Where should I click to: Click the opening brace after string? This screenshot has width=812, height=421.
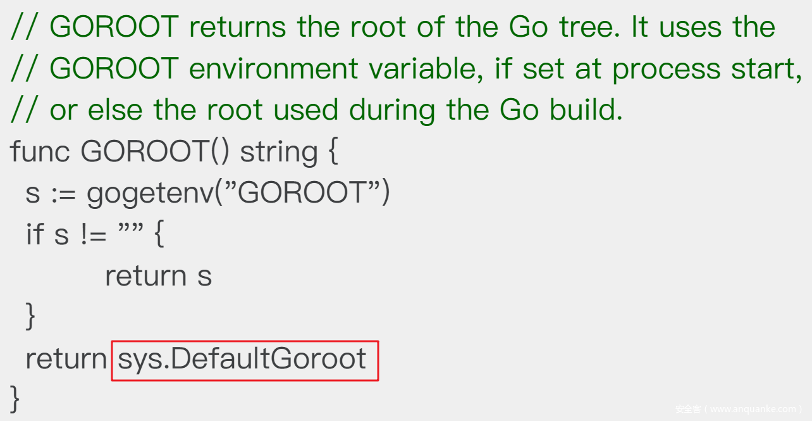coord(333,152)
